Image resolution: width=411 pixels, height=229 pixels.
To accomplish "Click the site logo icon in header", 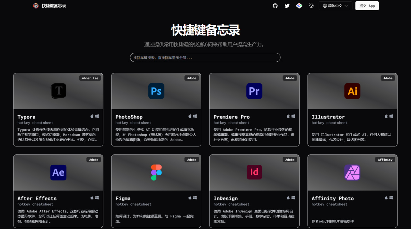I will (x=36, y=6).
